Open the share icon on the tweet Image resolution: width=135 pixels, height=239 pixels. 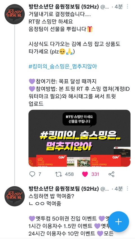tap(111, 174)
